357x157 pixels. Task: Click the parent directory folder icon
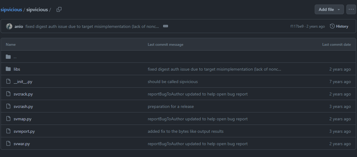click(8, 57)
